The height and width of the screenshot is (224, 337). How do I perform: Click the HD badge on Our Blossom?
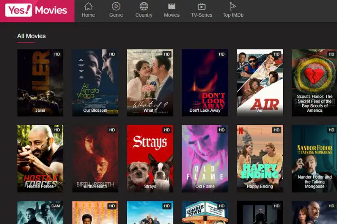click(112, 54)
